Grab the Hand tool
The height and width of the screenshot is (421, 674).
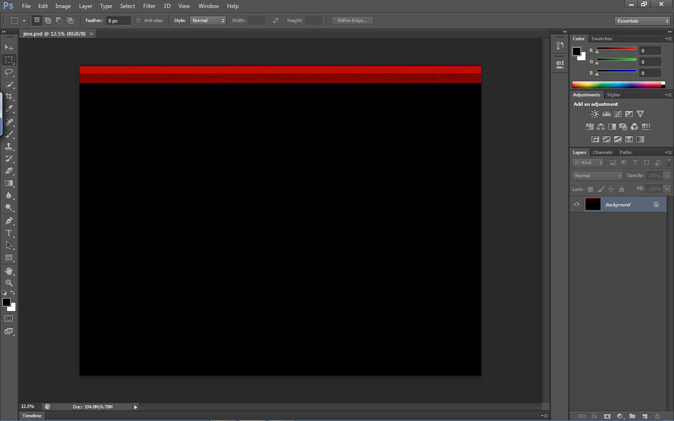coord(9,270)
